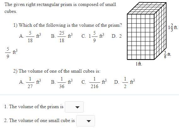The image size is (179, 128).
Task: Click the 1 2/3 ft. height label
Action: (173, 27)
